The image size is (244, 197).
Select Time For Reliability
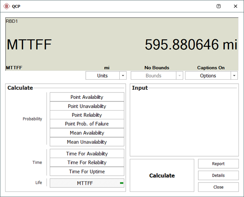87,163
